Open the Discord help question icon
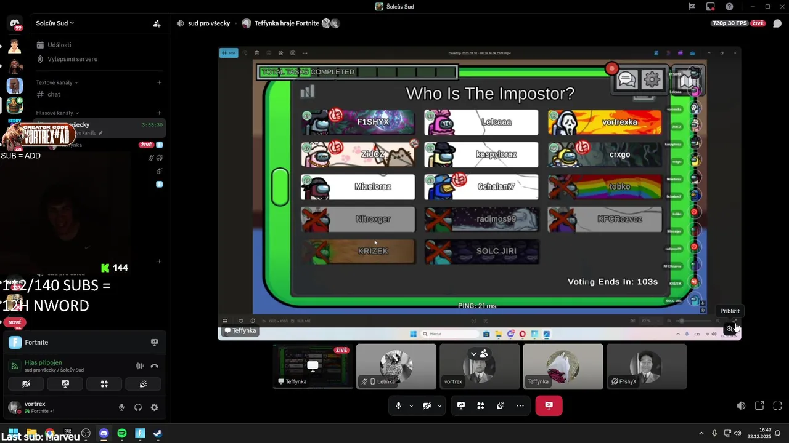 [729, 7]
